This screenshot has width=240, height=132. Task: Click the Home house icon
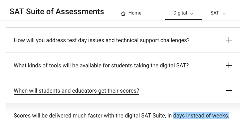[x=123, y=13]
